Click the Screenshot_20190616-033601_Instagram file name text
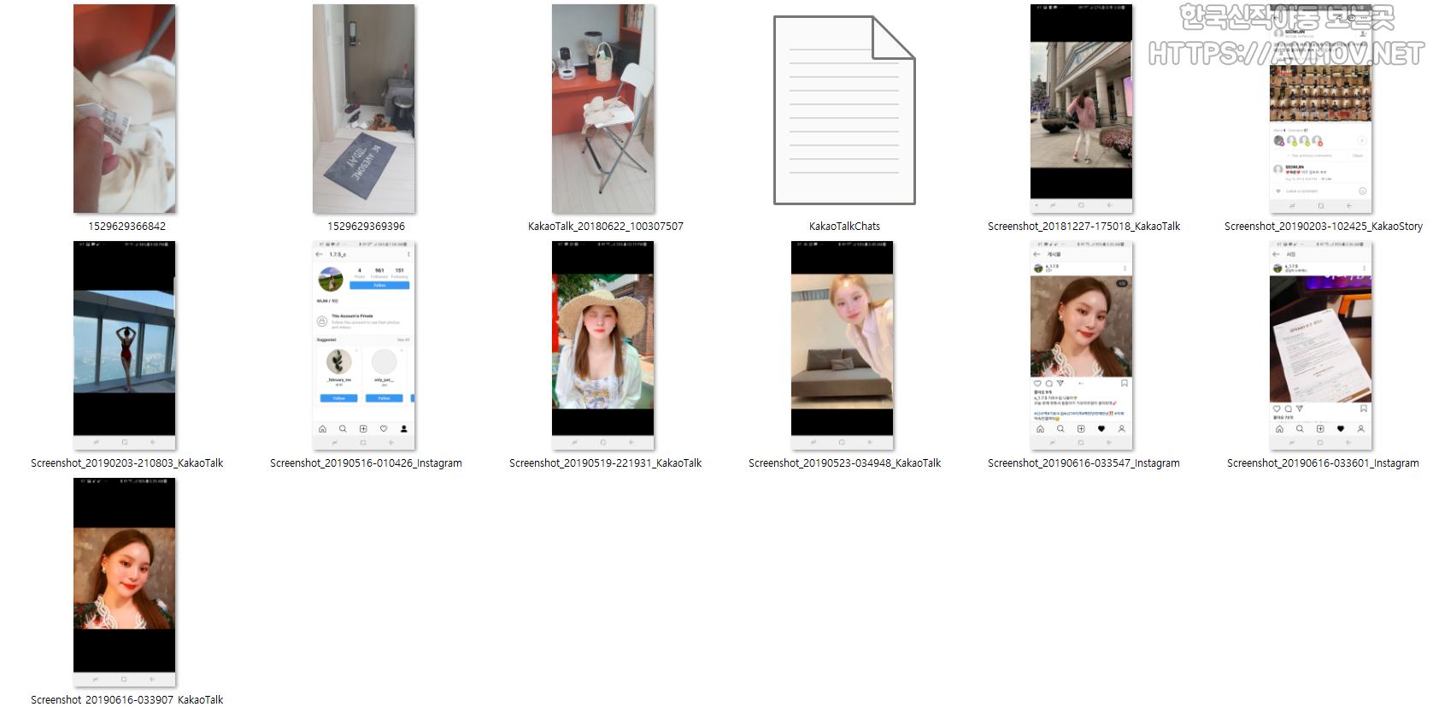 point(1323,463)
